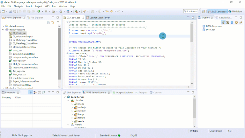Expand the data discovery folder
This screenshot has height=138, width=245.
pos(3,26)
